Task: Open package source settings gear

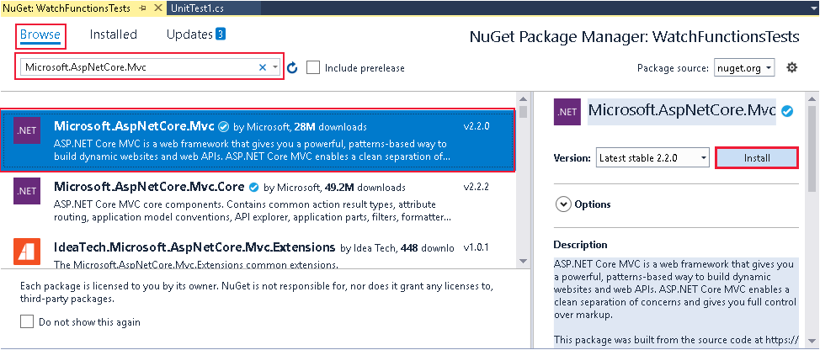Action: (x=791, y=67)
